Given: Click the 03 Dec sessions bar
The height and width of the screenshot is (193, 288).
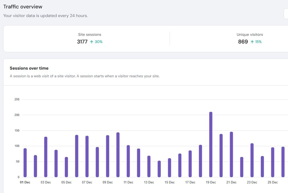Looking at the screenshot, I should 46,157.
